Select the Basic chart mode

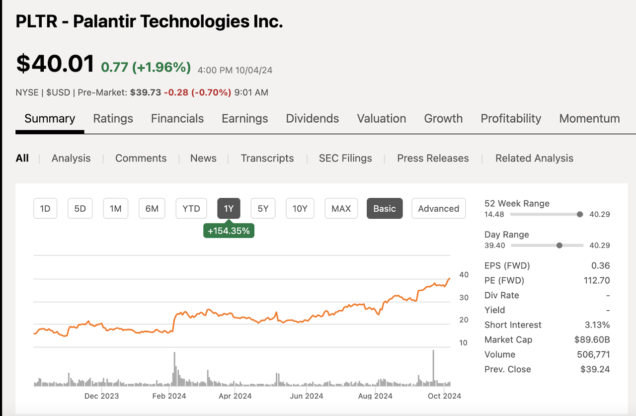click(x=385, y=209)
